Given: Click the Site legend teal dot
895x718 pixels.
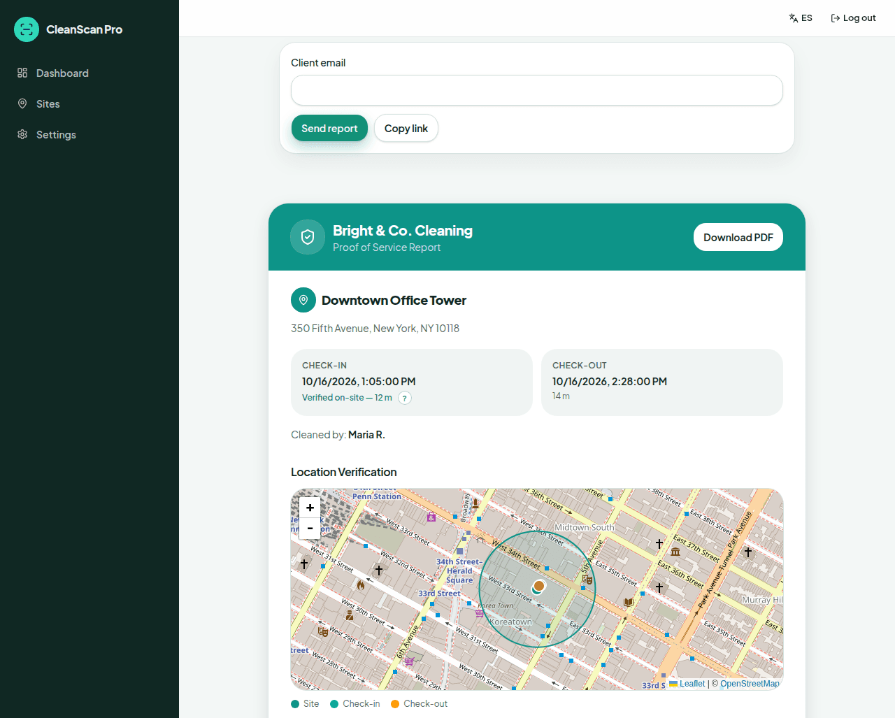Looking at the screenshot, I should point(295,704).
